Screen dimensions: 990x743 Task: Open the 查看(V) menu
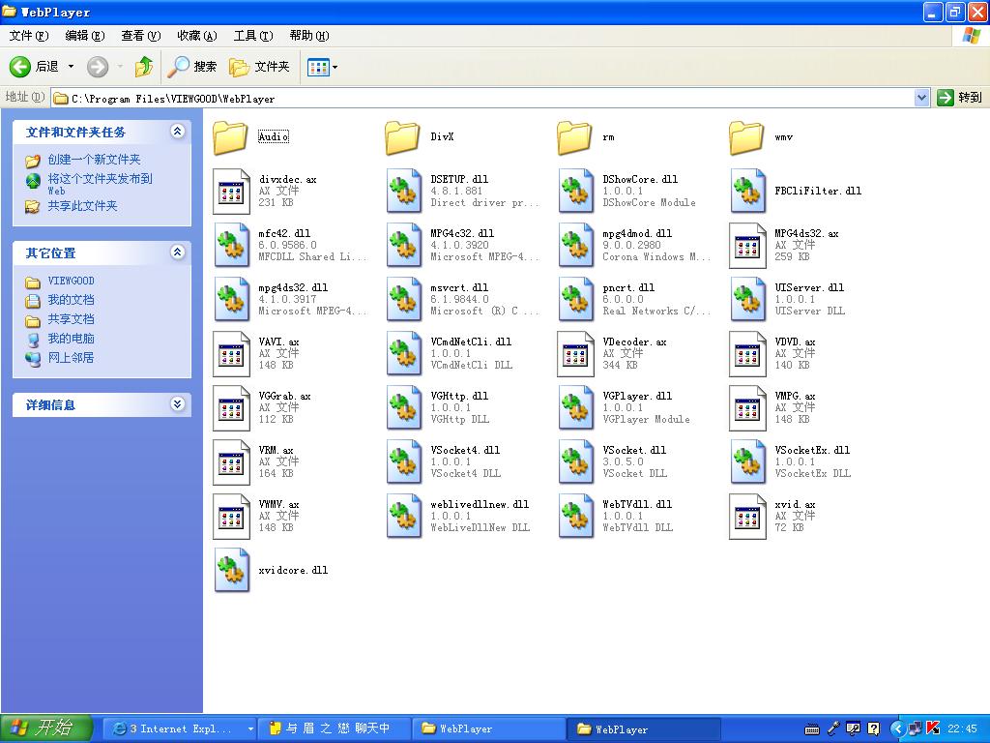[x=141, y=36]
